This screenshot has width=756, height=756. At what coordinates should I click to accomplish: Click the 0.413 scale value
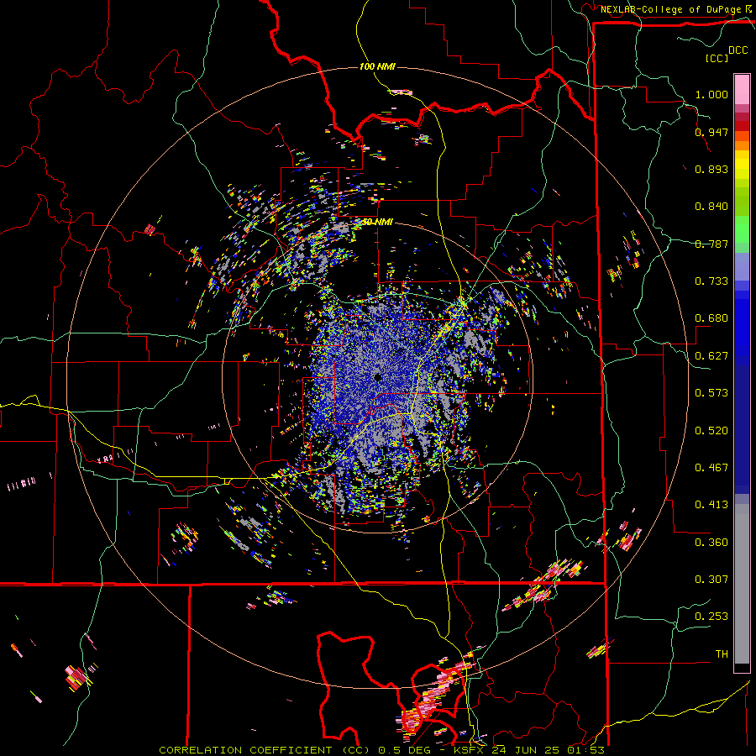click(711, 504)
